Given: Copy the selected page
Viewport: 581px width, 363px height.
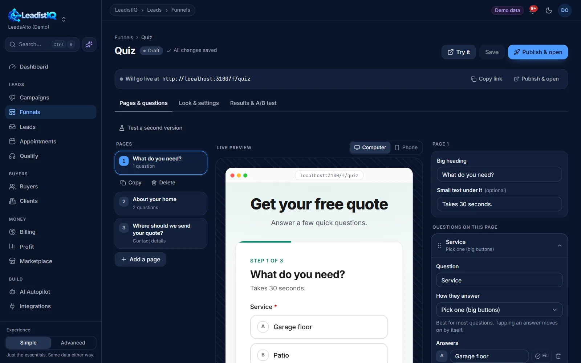Looking at the screenshot, I should point(131,183).
